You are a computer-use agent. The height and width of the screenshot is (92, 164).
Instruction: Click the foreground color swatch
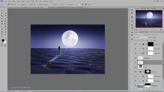pyautogui.click(x=3, y=40)
